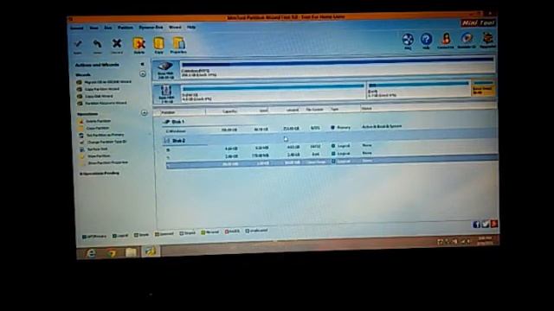Click the Undo arrow toolbar icon
Image resolution: width=554 pixels, height=311 pixels.
pos(97,44)
